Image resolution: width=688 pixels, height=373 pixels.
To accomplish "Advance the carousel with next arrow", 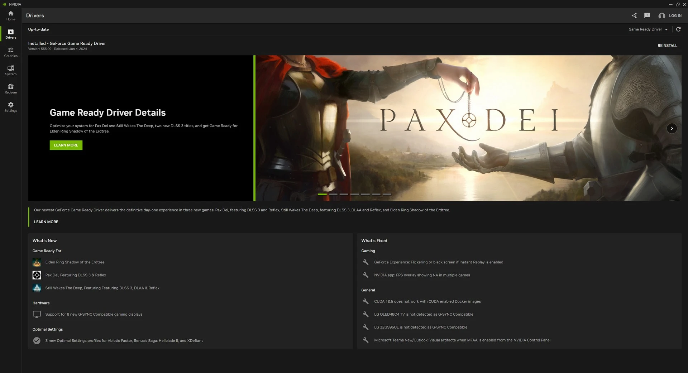I will point(672,128).
